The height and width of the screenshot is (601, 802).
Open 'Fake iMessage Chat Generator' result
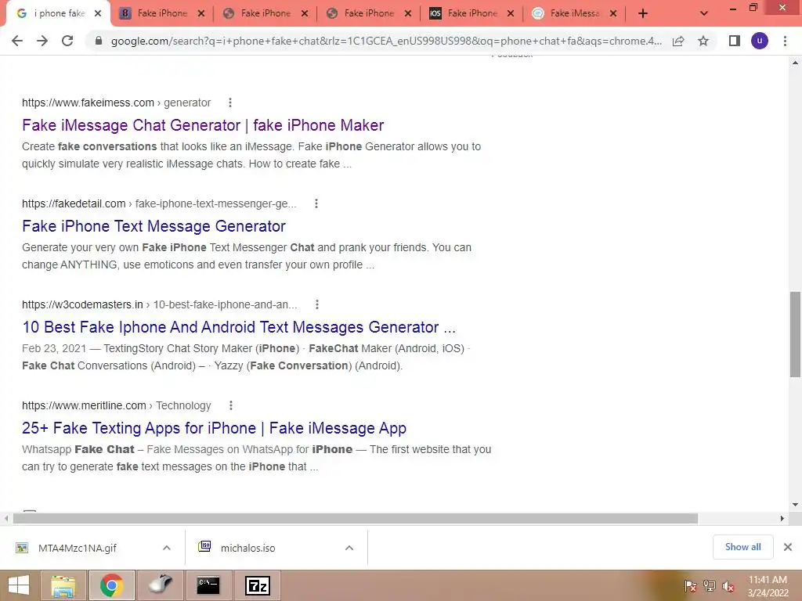click(x=203, y=125)
